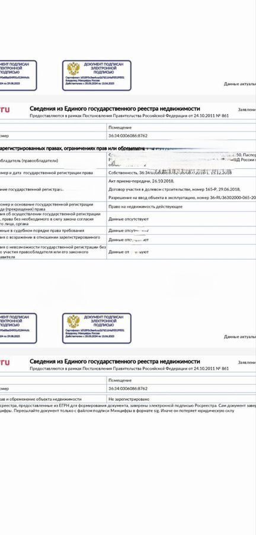Click the 'и обременение объекта недвижимости' label

(41, 399)
